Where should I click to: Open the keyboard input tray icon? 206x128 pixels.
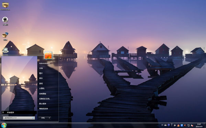pyautogui.click(x=165, y=125)
